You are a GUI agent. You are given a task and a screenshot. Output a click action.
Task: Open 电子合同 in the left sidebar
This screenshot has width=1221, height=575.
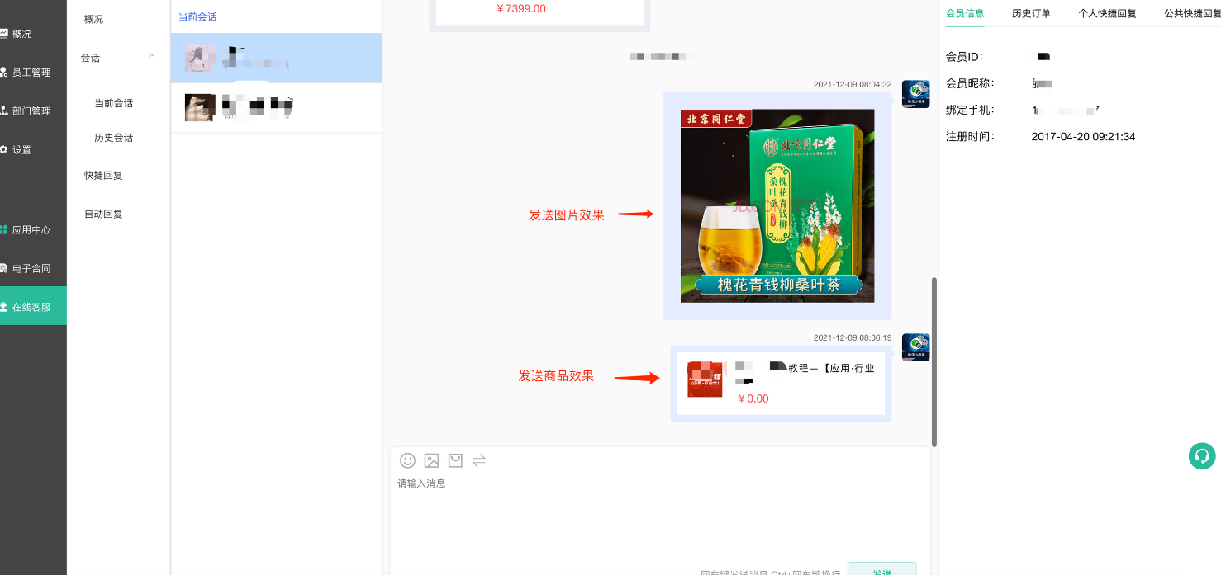[x=31, y=269]
